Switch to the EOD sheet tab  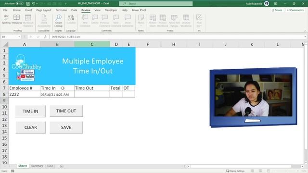50,166
